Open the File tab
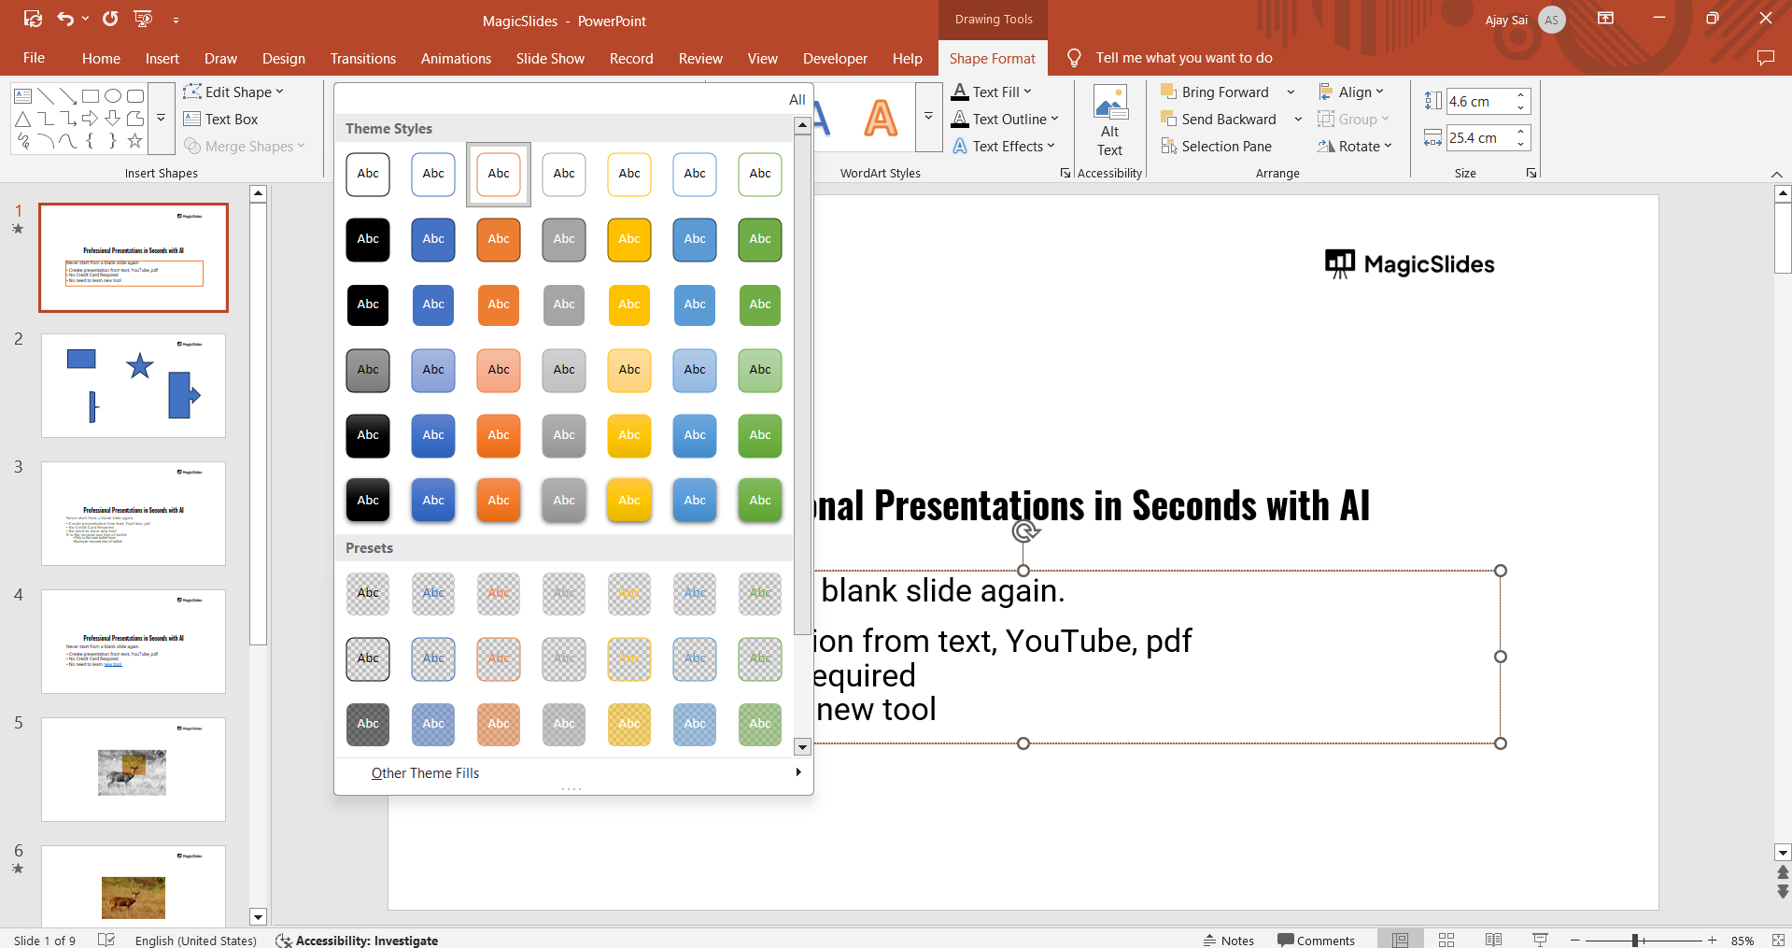The image size is (1792, 948). pos(35,58)
